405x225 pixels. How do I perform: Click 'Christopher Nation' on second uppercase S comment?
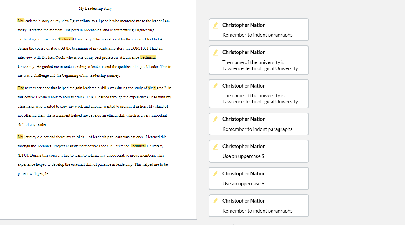coord(244,174)
